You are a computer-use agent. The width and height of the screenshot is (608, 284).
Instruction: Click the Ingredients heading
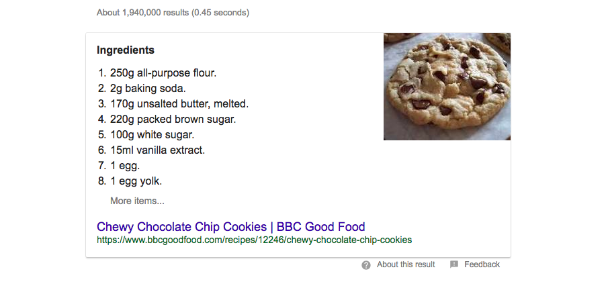(x=126, y=50)
